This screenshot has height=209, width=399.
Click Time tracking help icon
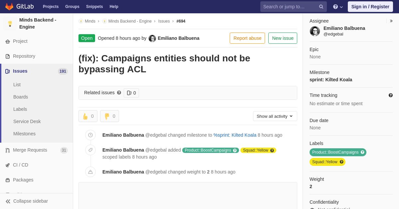pyautogui.click(x=390, y=95)
